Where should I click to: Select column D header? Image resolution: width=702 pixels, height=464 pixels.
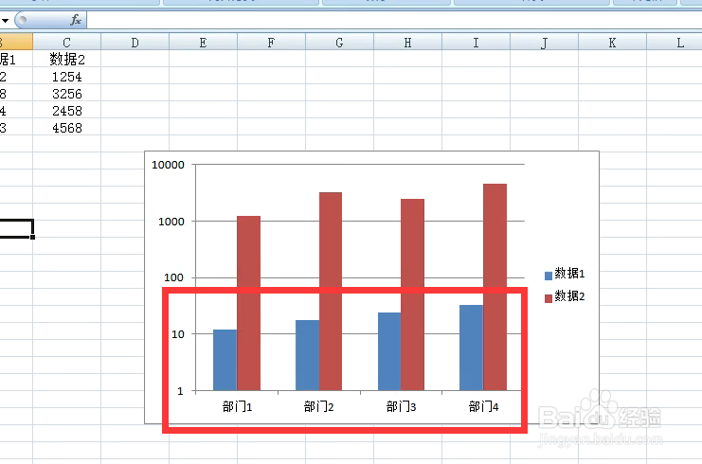click(135, 43)
